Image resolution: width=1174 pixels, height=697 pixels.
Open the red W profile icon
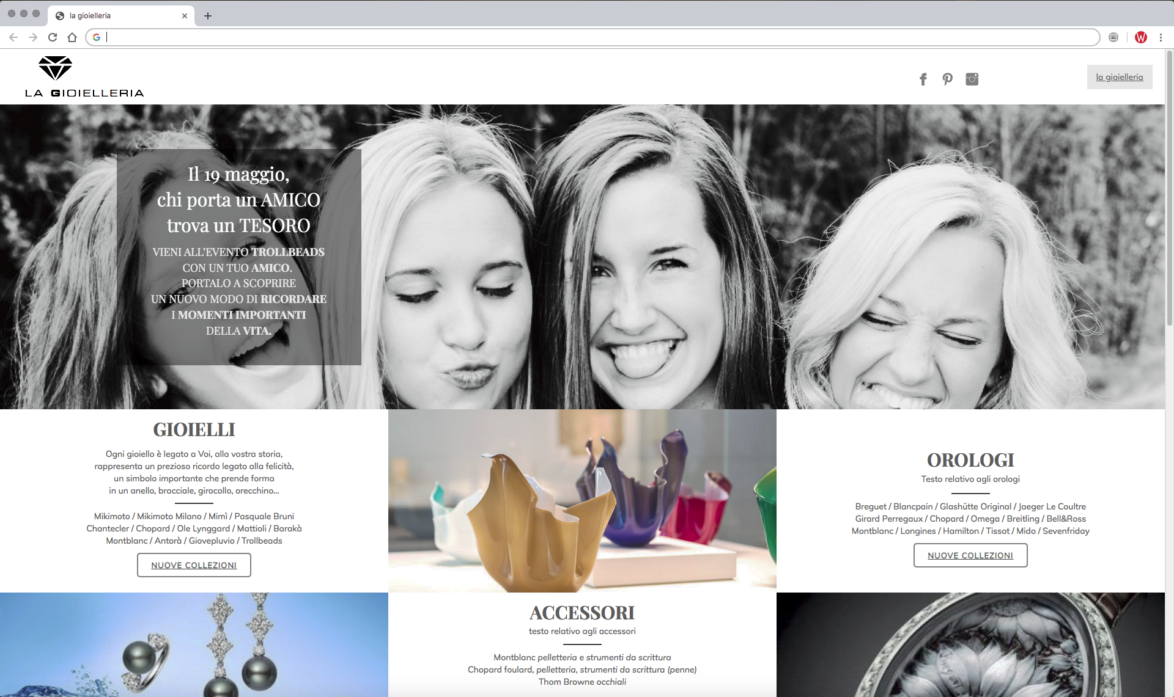coord(1140,37)
